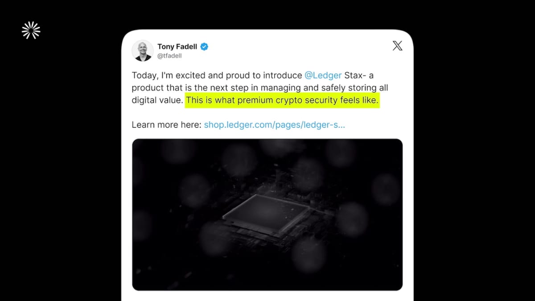The width and height of the screenshot is (535, 301).
Task: Click the blue verified badge
Action: 204,46
